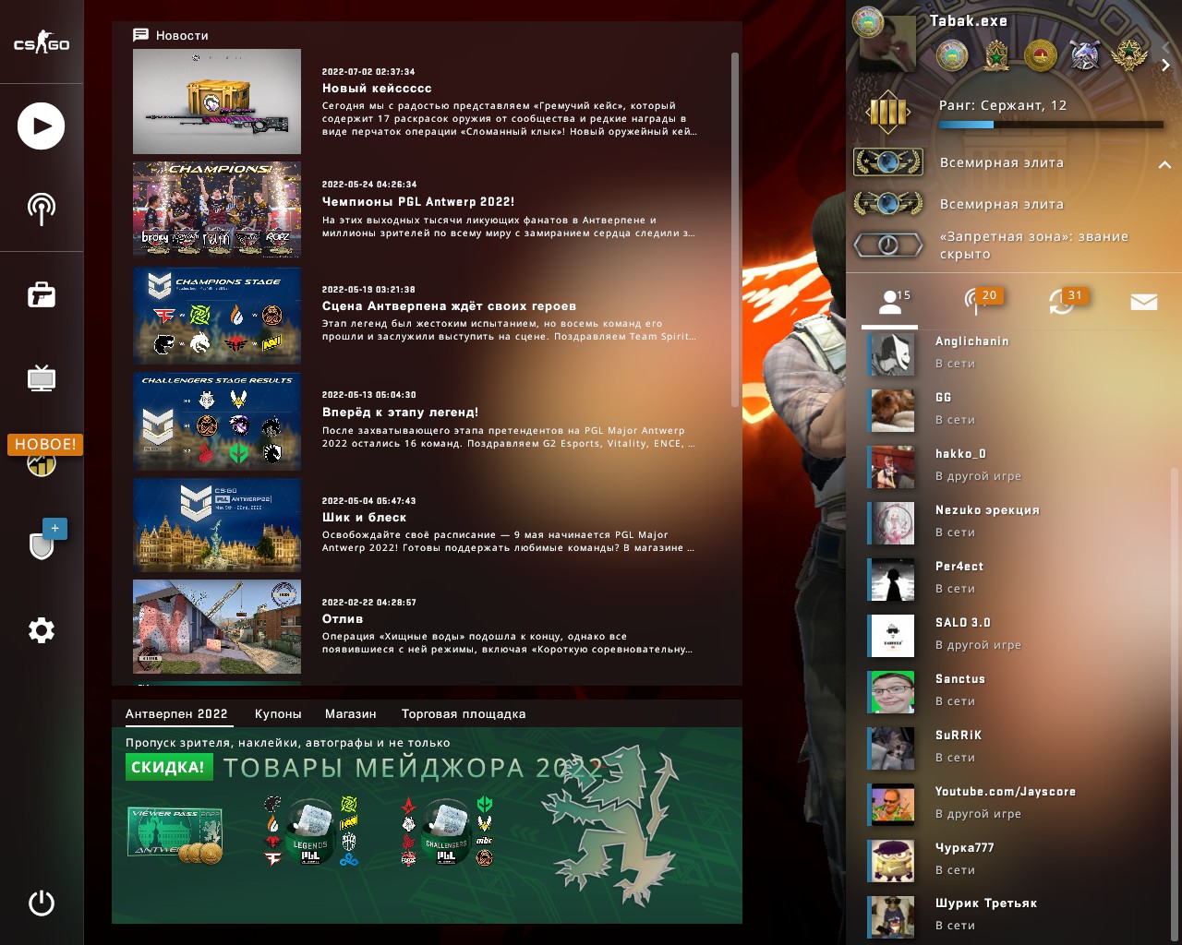Open the Отлив news article
Image resolution: width=1182 pixels, height=945 pixels.
[x=427, y=627]
